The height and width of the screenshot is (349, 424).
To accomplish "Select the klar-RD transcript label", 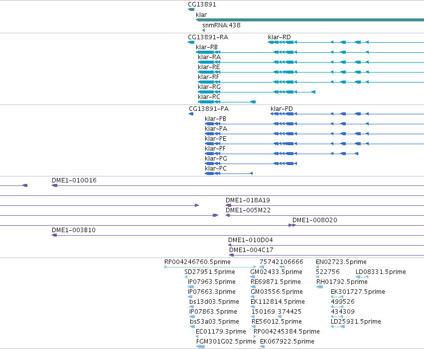I will pos(280,37).
